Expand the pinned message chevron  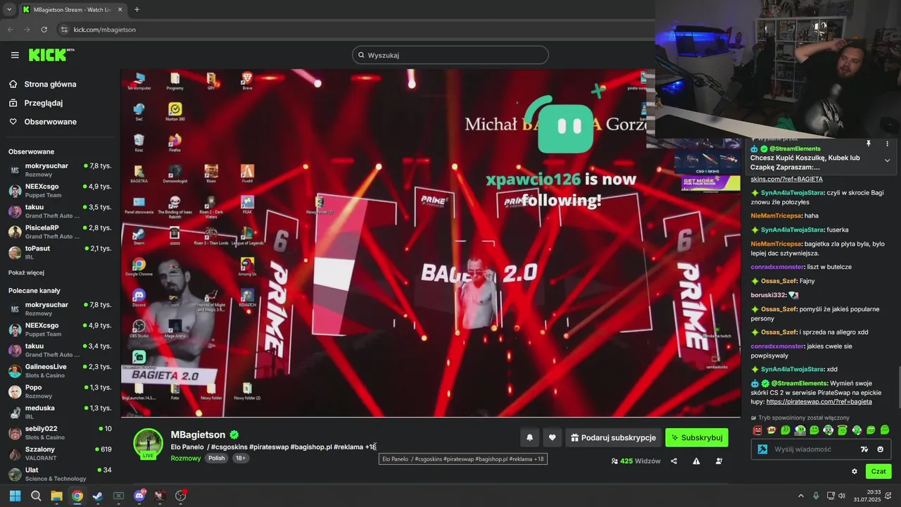click(x=887, y=161)
